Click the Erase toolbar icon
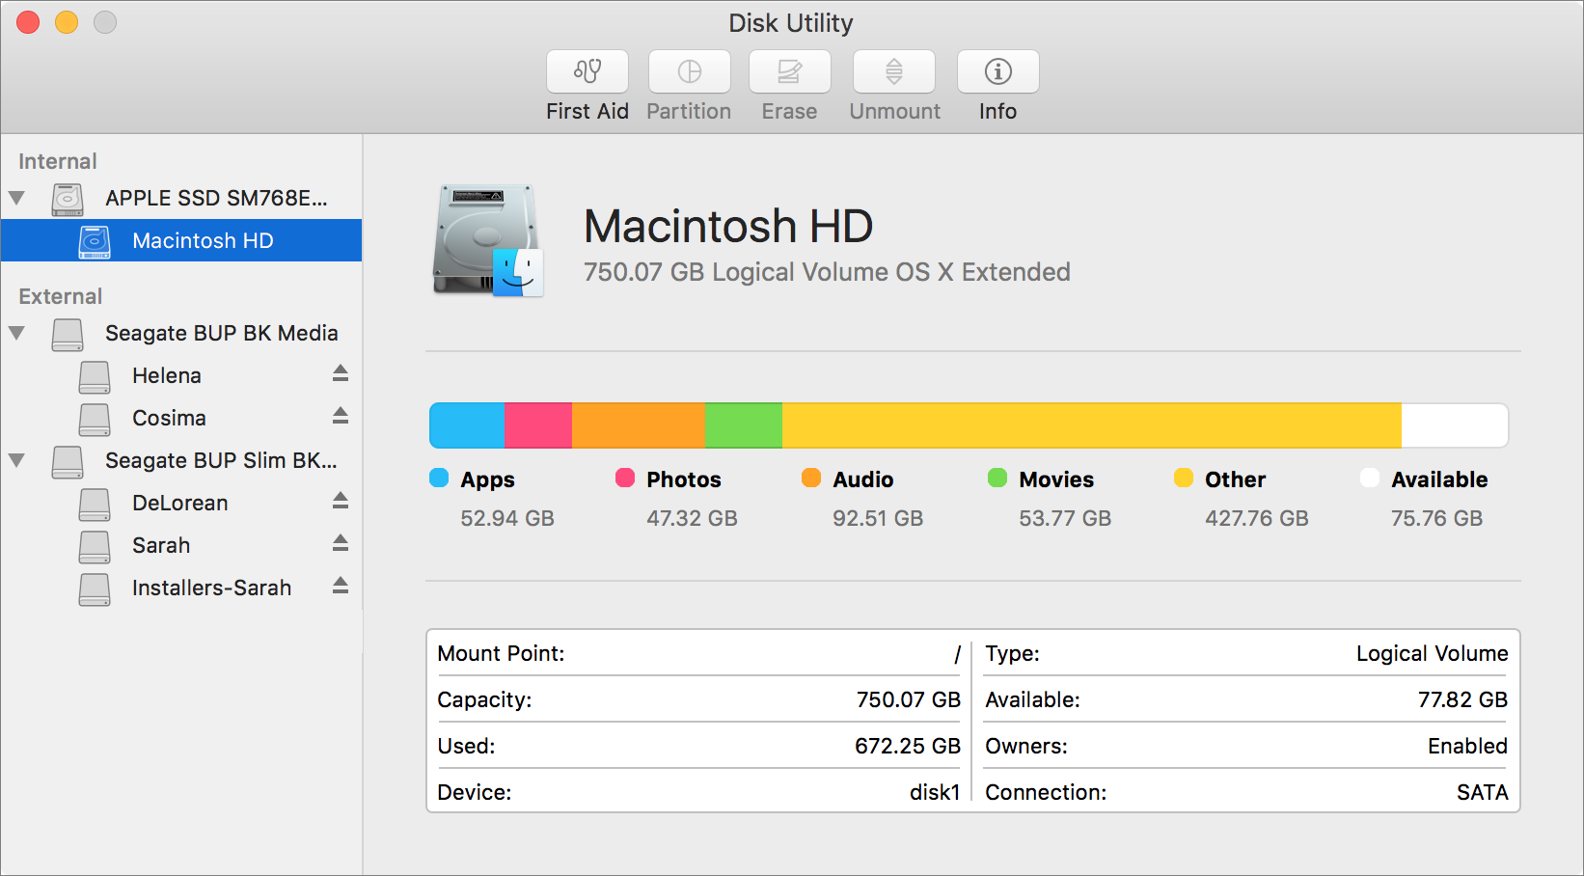Viewport: 1584px width, 876px height. [x=790, y=71]
